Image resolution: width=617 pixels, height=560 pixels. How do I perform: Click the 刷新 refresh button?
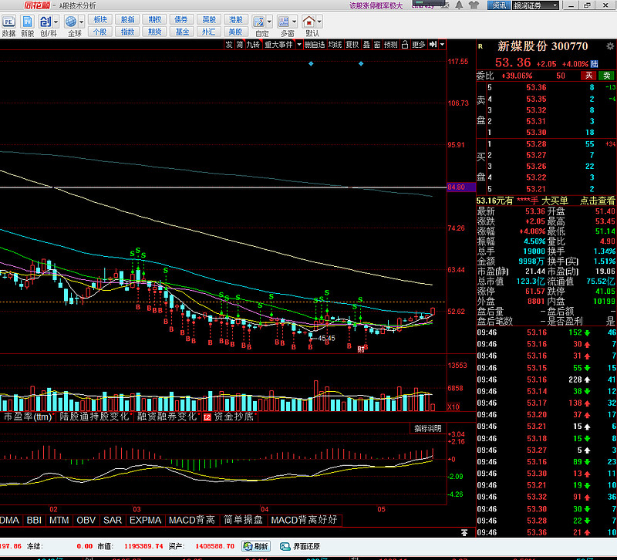click(256, 546)
